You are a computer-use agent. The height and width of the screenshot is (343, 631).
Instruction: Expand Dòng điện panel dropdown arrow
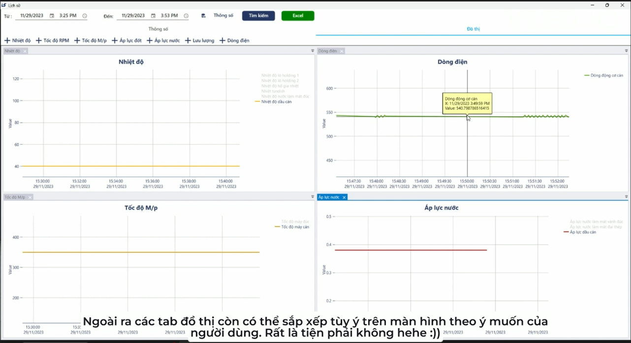pyautogui.click(x=626, y=51)
